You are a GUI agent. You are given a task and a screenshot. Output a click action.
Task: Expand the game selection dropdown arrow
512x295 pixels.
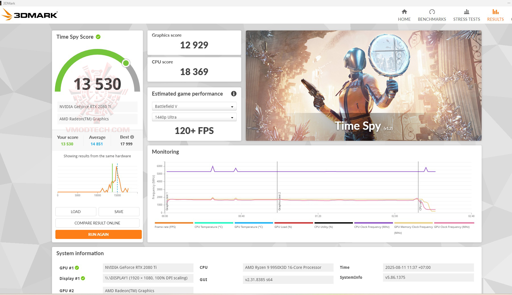[232, 106]
